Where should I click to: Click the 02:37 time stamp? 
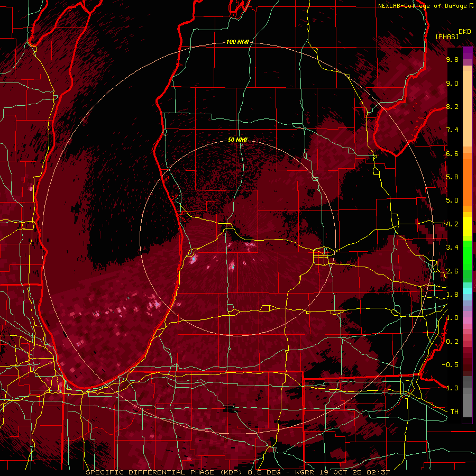378,472
